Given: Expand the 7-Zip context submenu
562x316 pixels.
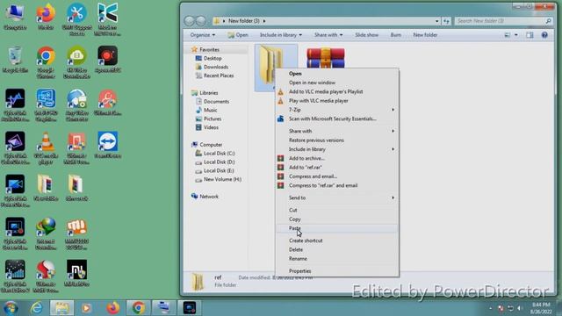Looking at the screenshot, I should (x=337, y=110).
